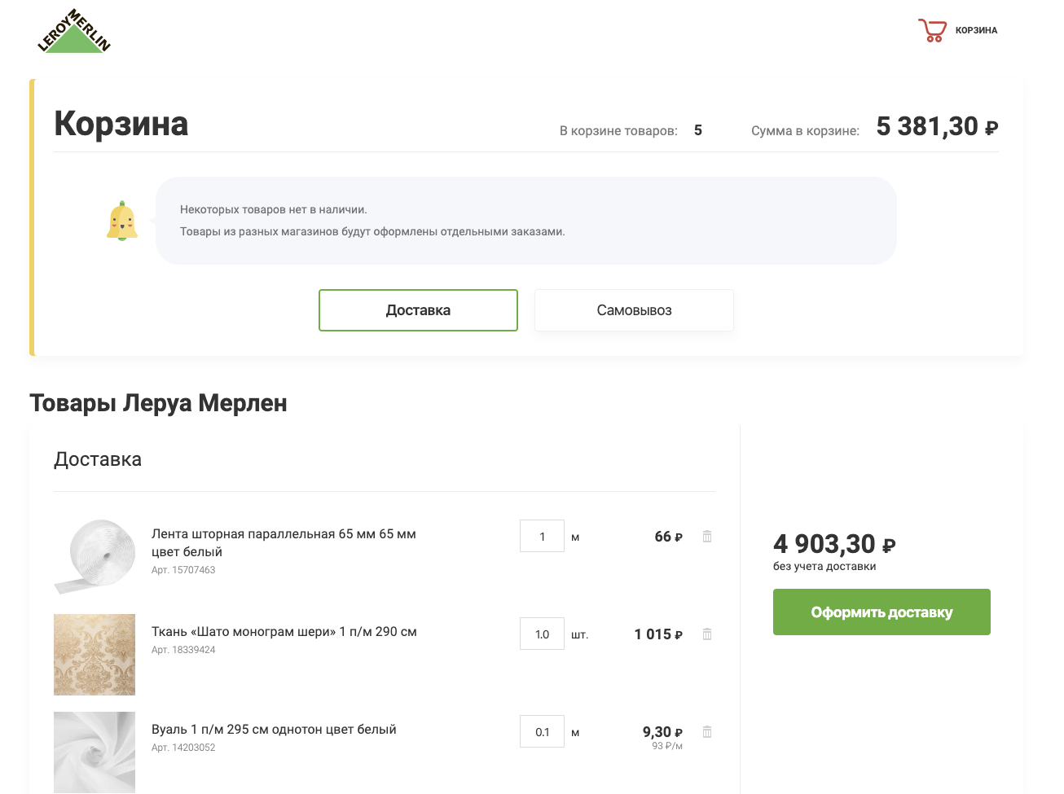
Task: Switch to the Самовывоз tab
Action: [634, 310]
